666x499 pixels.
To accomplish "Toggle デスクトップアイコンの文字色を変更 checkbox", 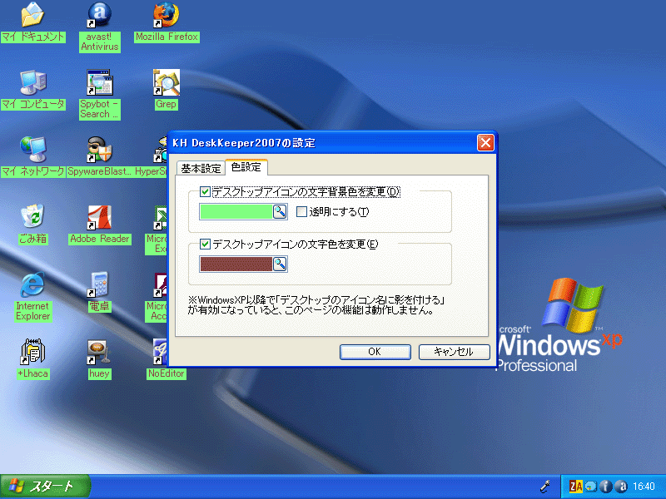I will [x=205, y=244].
